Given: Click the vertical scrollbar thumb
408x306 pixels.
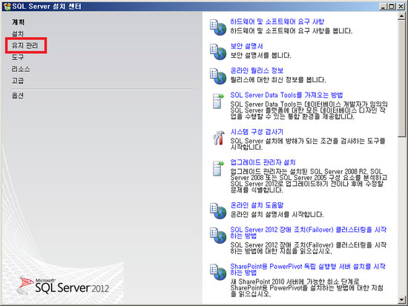Looking at the screenshot, I should click(x=401, y=79).
